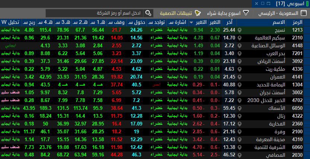Viewport: 310px width, 159px height.
Task: Click the detach window icon beside اسبوعي [17]
Action: (268, 4)
